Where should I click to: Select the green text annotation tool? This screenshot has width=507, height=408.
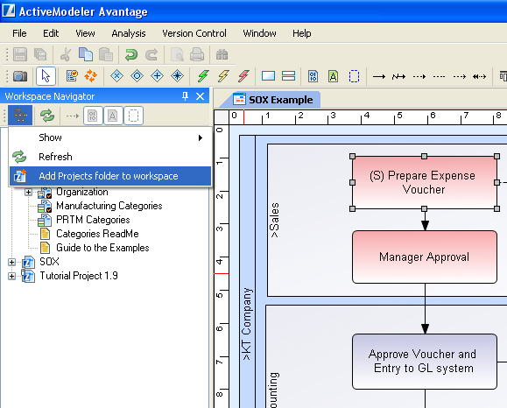pos(334,76)
